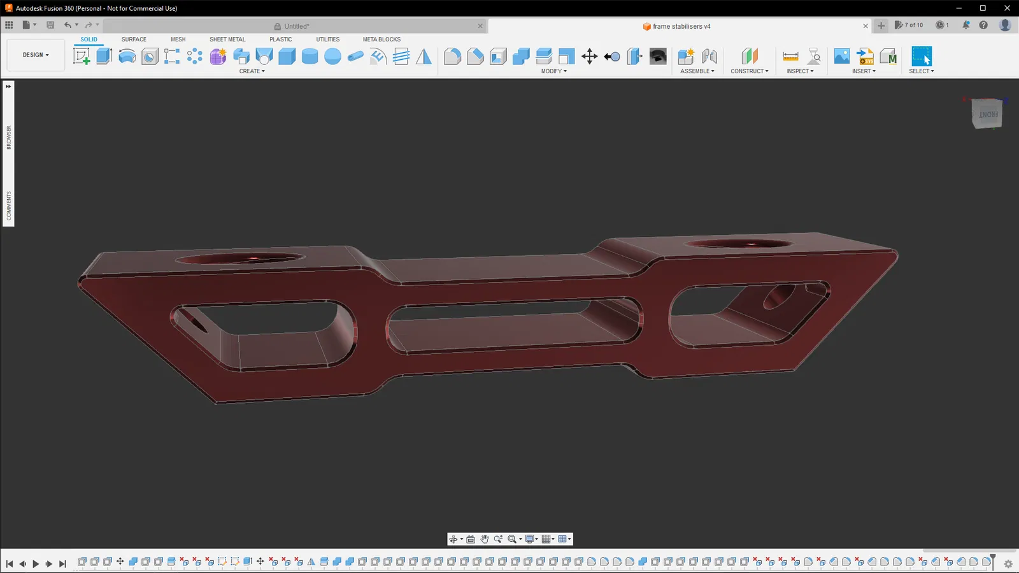Viewport: 1019px width, 573px height.
Task: Select the Shell tool
Action: click(x=498, y=56)
